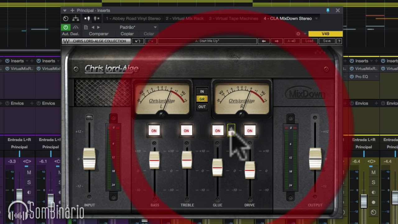This screenshot has height=224, width=398.
Task: Click the Waves Save button
Action: point(327,41)
